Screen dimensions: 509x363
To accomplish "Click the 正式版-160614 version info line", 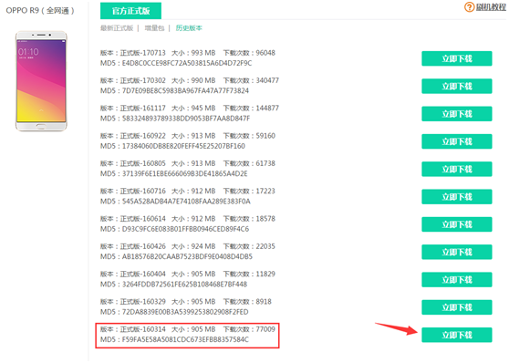I will (x=188, y=219).
